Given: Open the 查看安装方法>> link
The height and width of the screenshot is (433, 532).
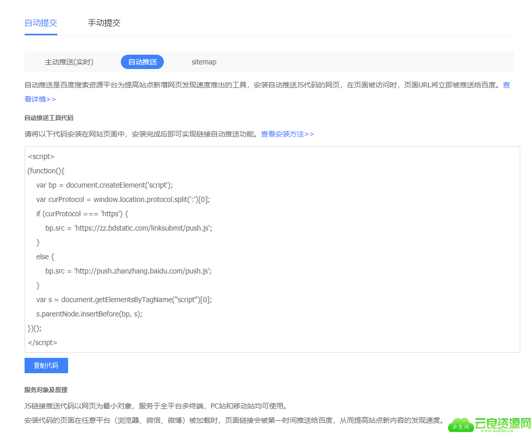Looking at the screenshot, I should click(x=287, y=134).
